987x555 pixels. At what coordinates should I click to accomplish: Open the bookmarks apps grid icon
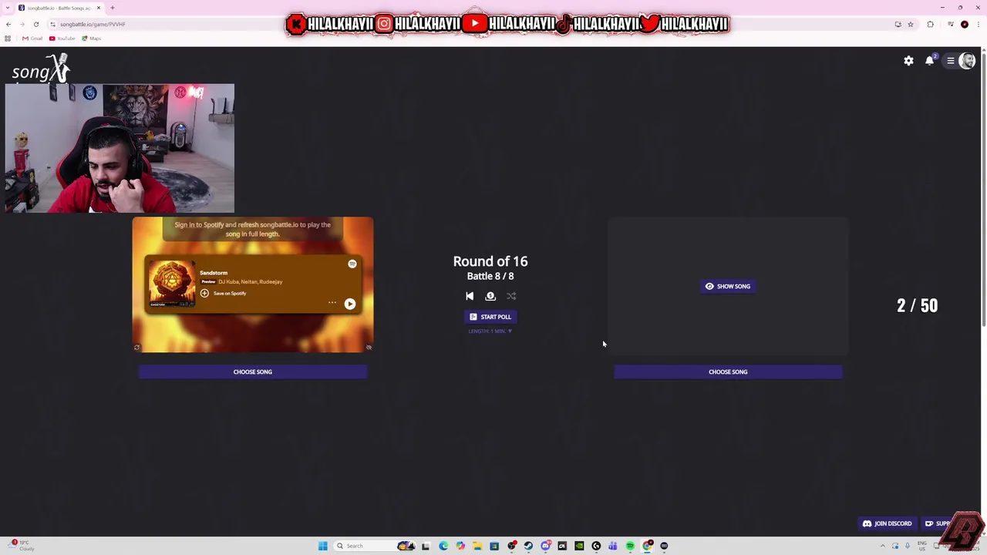pyautogui.click(x=8, y=39)
